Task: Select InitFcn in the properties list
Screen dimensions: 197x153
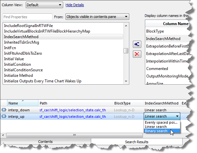Action: pyautogui.click(x=10, y=48)
